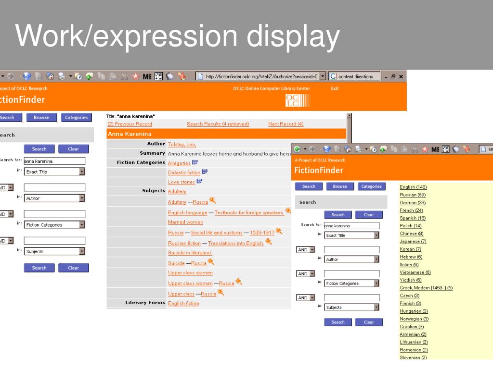Click the ME icon in back window toolbar
The height and width of the screenshot is (369, 493).
pos(147,76)
